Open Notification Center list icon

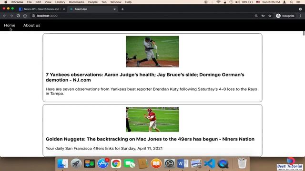298,2
